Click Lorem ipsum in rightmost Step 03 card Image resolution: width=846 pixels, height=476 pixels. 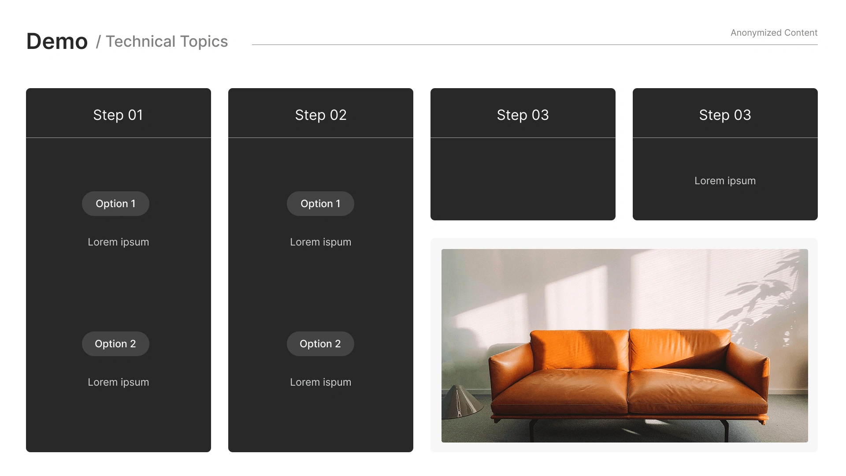[725, 181]
